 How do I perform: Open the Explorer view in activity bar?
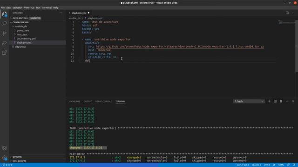click(x=4, y=14)
